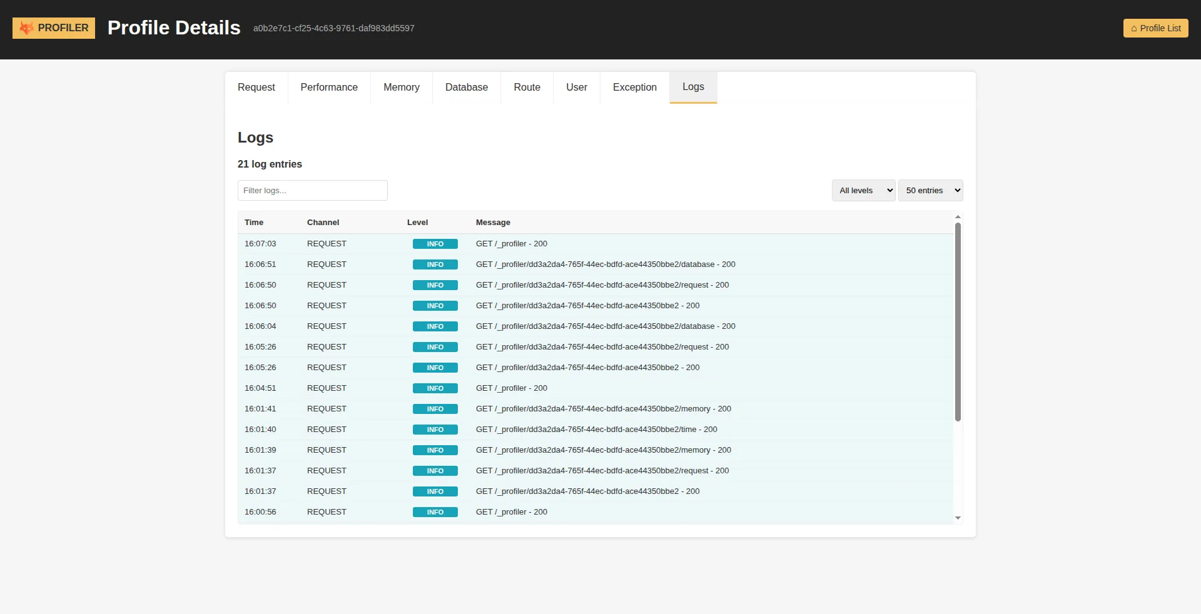Open the Memory tab

402,88
